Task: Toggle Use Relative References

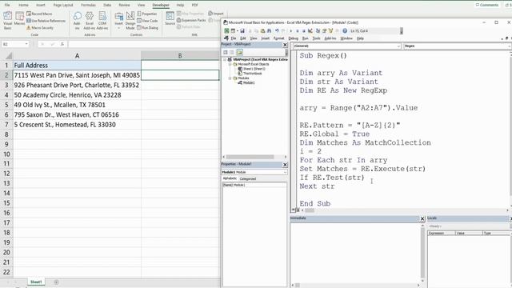Action: point(46,21)
